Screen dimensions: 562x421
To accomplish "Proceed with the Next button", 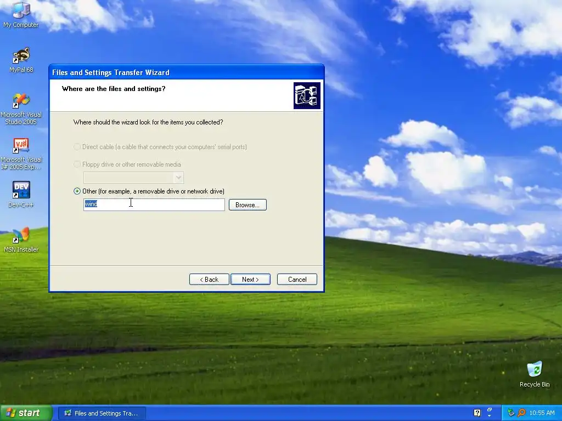I will (x=250, y=279).
